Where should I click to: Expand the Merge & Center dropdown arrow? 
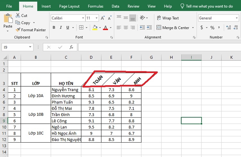(193, 28)
